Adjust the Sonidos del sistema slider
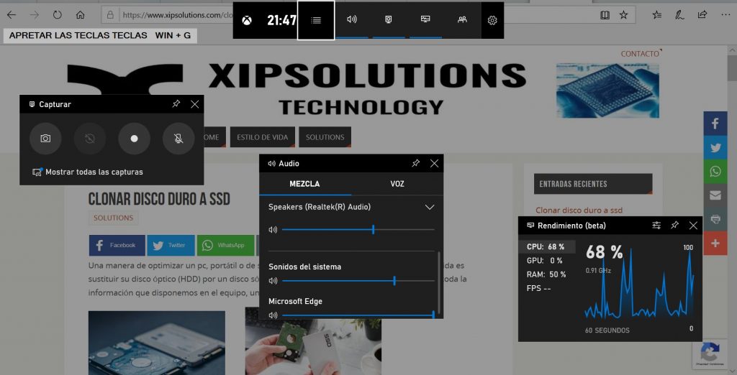 click(x=358, y=281)
